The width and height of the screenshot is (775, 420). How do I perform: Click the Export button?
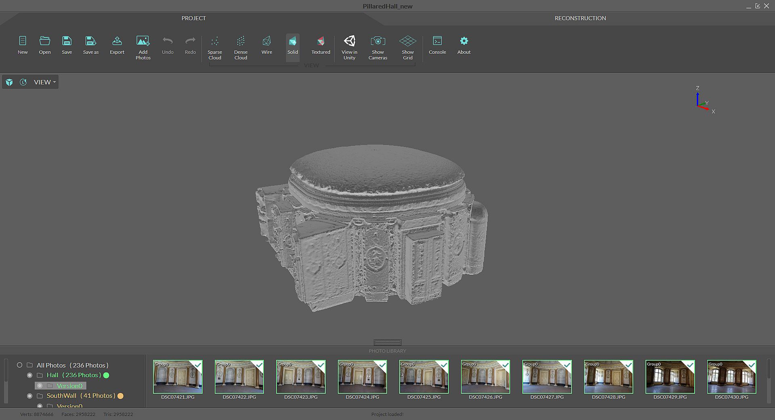[117, 42]
